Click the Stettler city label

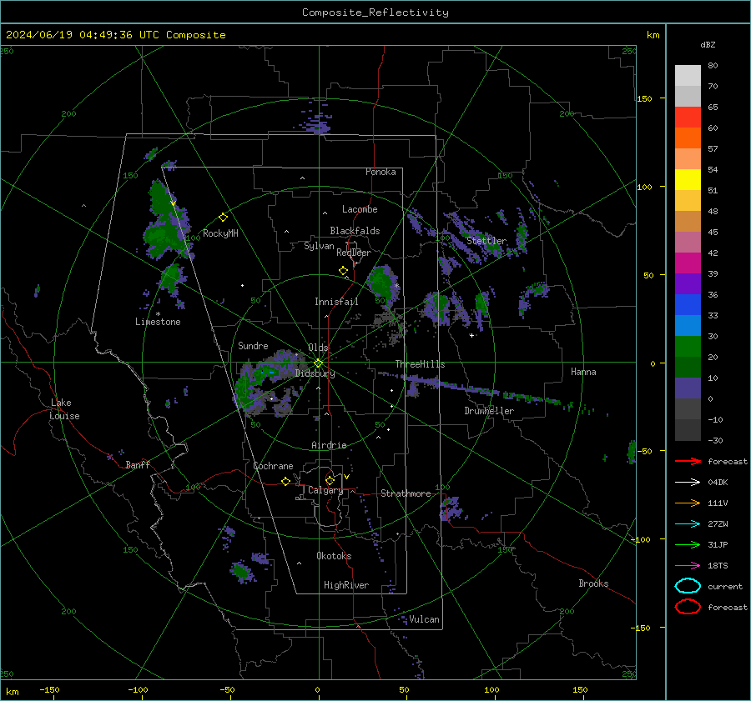[486, 241]
